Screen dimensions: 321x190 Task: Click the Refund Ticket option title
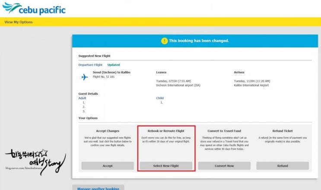pos(283,131)
